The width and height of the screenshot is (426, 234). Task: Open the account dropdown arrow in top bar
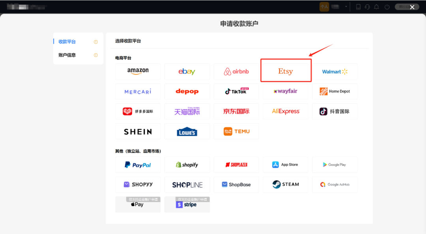pyautogui.click(x=346, y=7)
